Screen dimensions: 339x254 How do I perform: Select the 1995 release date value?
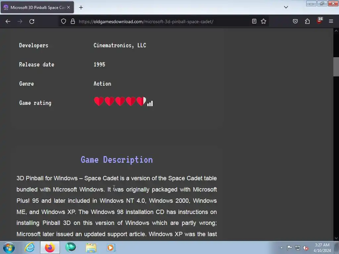click(x=99, y=64)
